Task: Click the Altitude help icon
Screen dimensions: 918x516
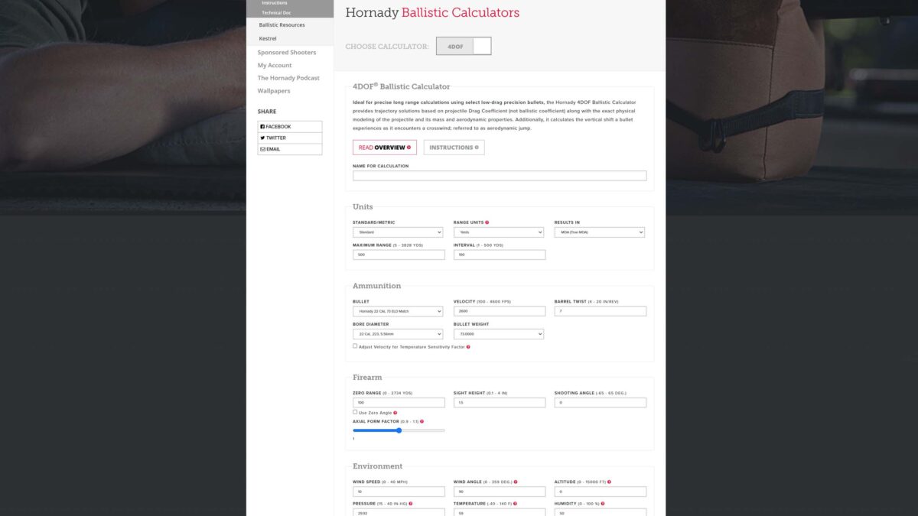Action: pos(609,482)
